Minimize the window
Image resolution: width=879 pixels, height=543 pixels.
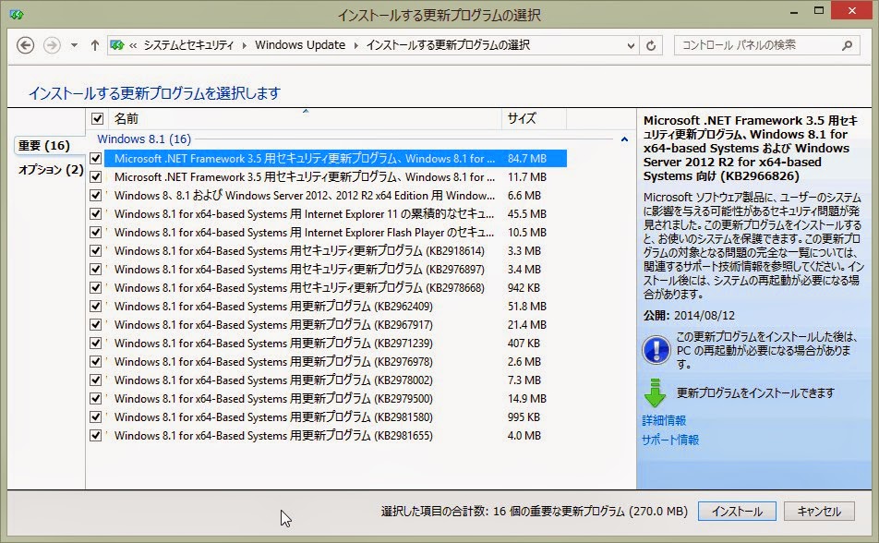tap(794, 11)
